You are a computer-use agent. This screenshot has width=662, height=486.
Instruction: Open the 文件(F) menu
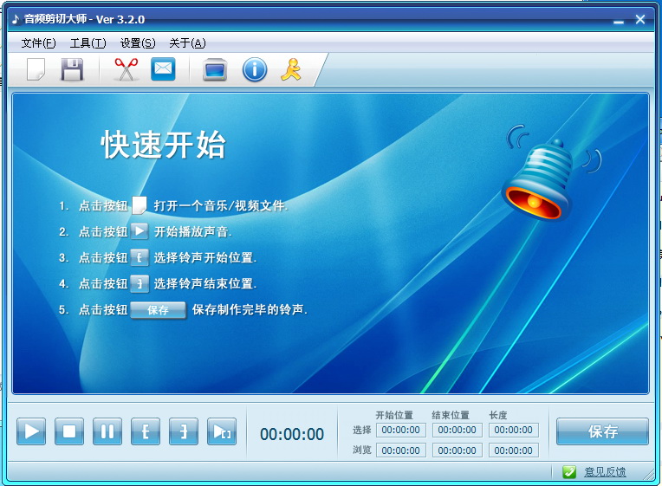pos(38,42)
